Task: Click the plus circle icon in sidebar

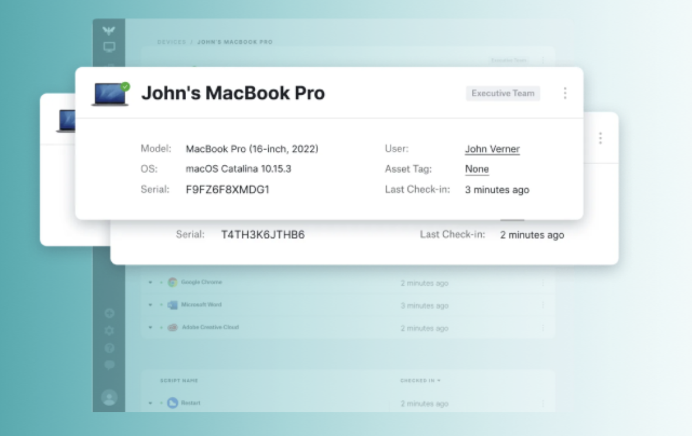Action: click(x=109, y=313)
